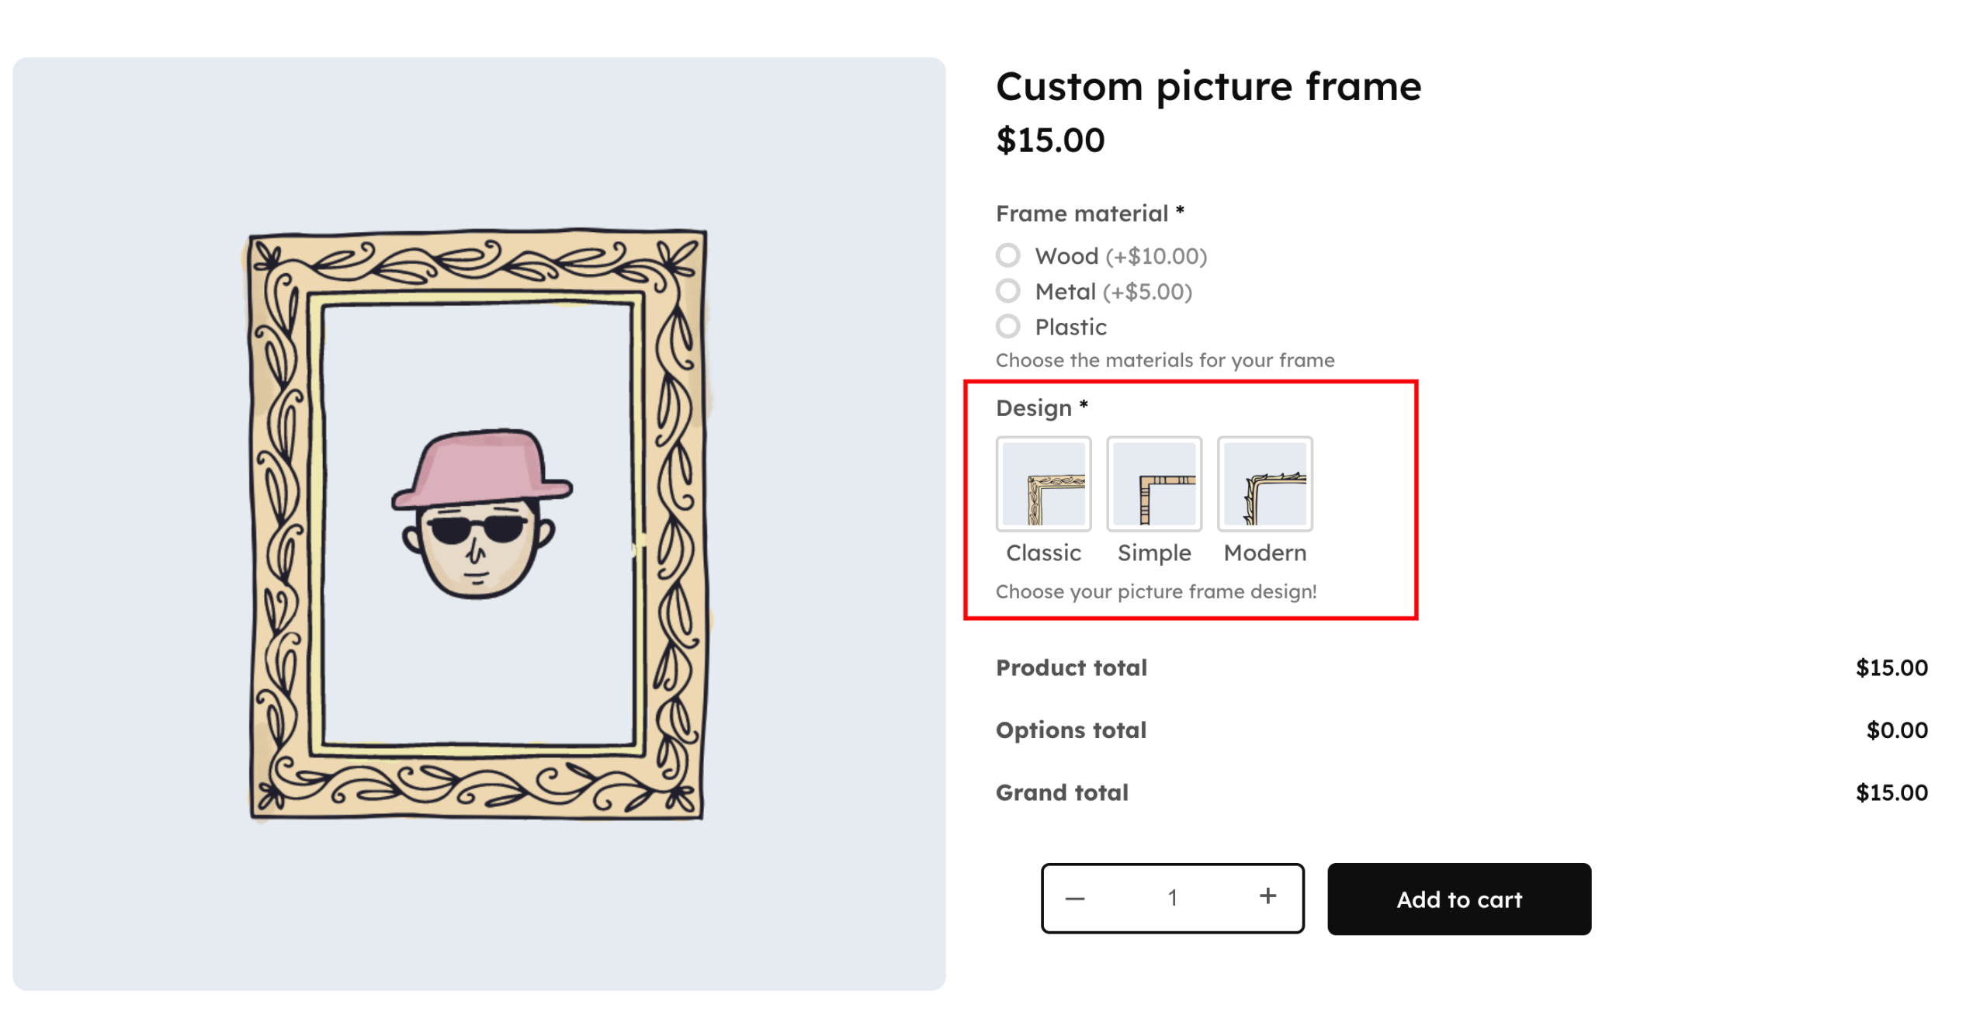The height and width of the screenshot is (1012, 1987).
Task: Decrease quantity using the minus control
Action: (1075, 898)
